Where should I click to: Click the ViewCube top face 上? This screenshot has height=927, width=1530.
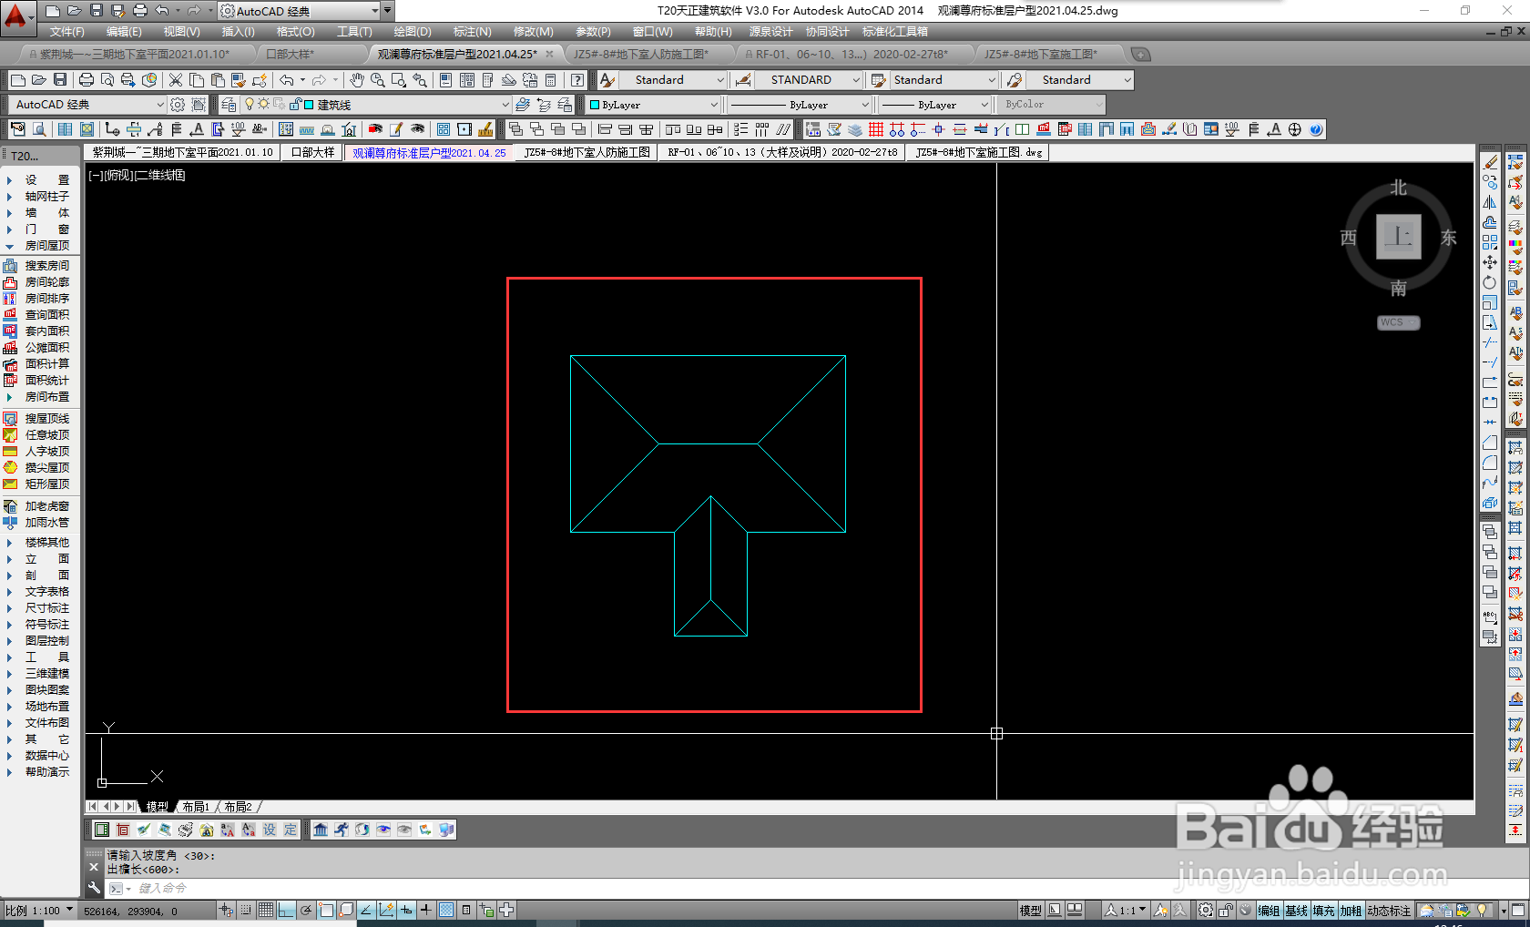[x=1398, y=237]
